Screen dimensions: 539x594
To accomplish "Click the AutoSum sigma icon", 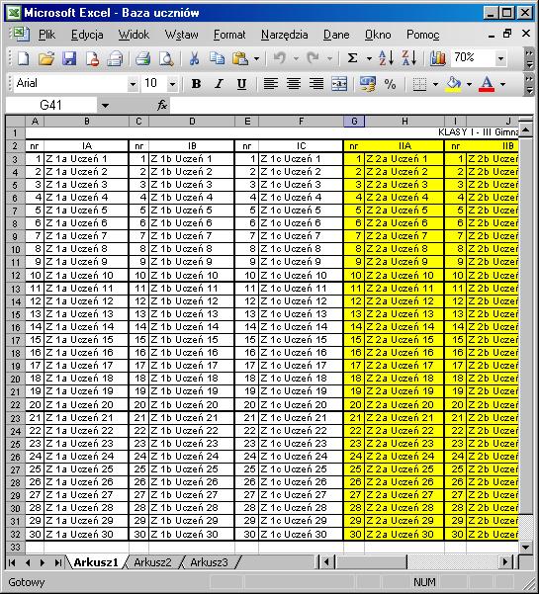I will [x=352, y=58].
